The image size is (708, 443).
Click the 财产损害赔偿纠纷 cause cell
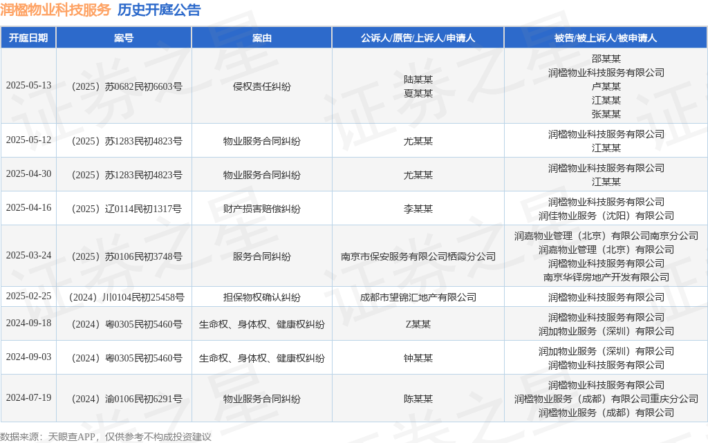coord(262,209)
